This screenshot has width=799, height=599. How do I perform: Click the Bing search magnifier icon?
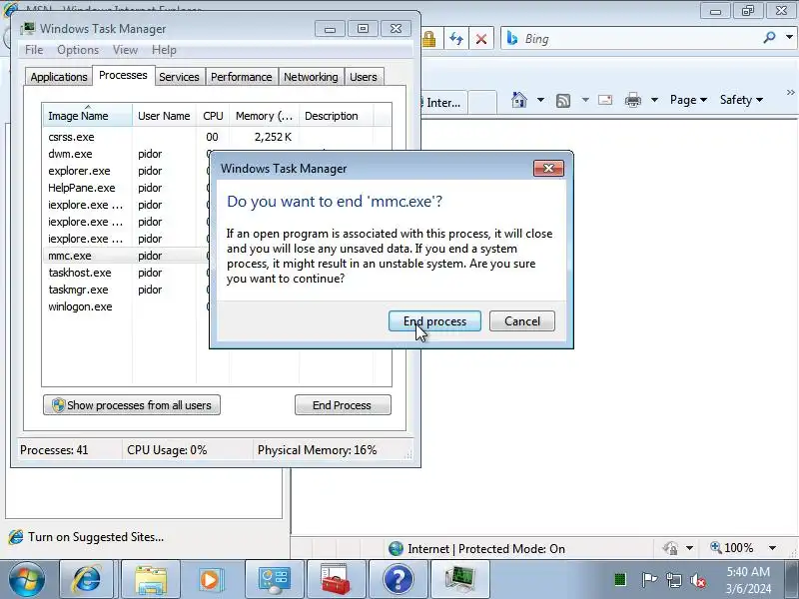[769, 38]
